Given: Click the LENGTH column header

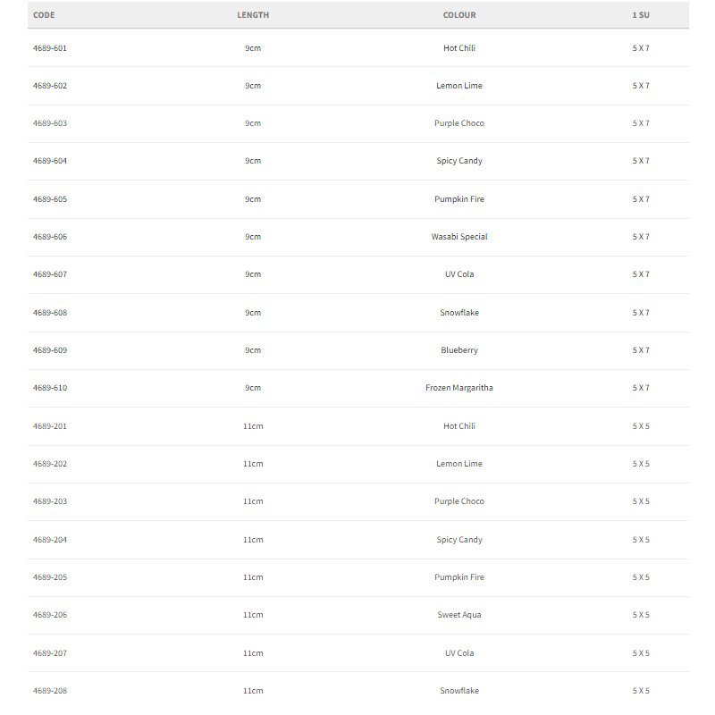Looking at the screenshot, I should click(253, 15).
